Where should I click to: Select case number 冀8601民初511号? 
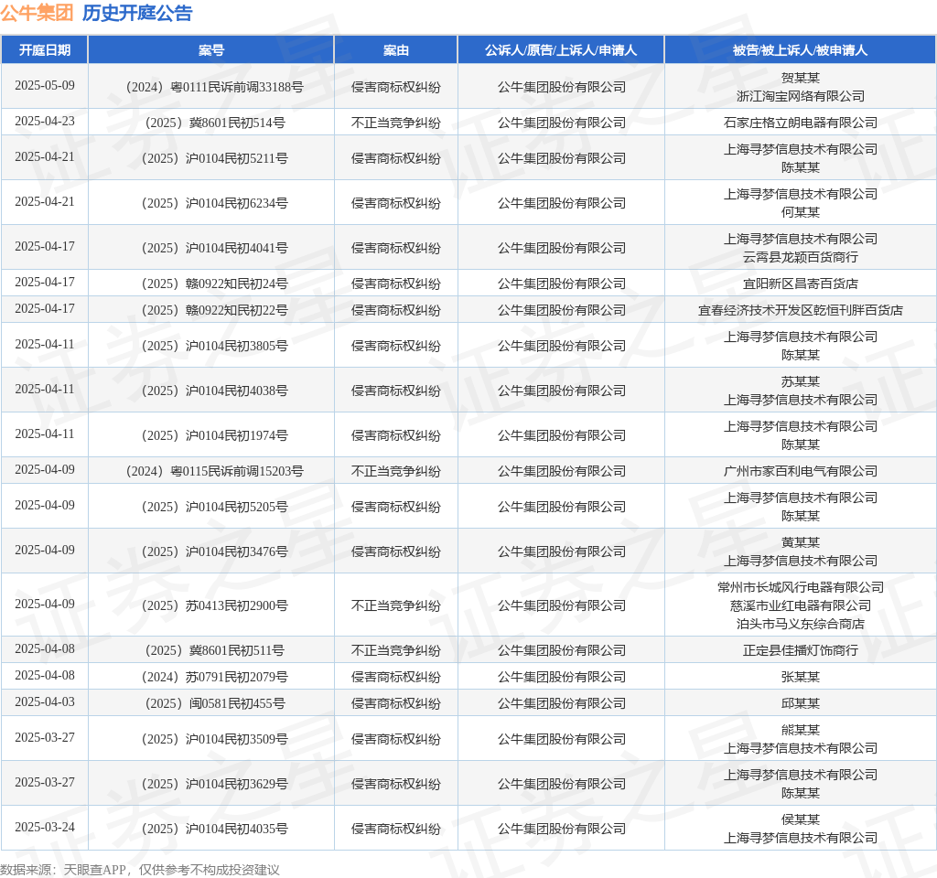pyautogui.click(x=214, y=650)
